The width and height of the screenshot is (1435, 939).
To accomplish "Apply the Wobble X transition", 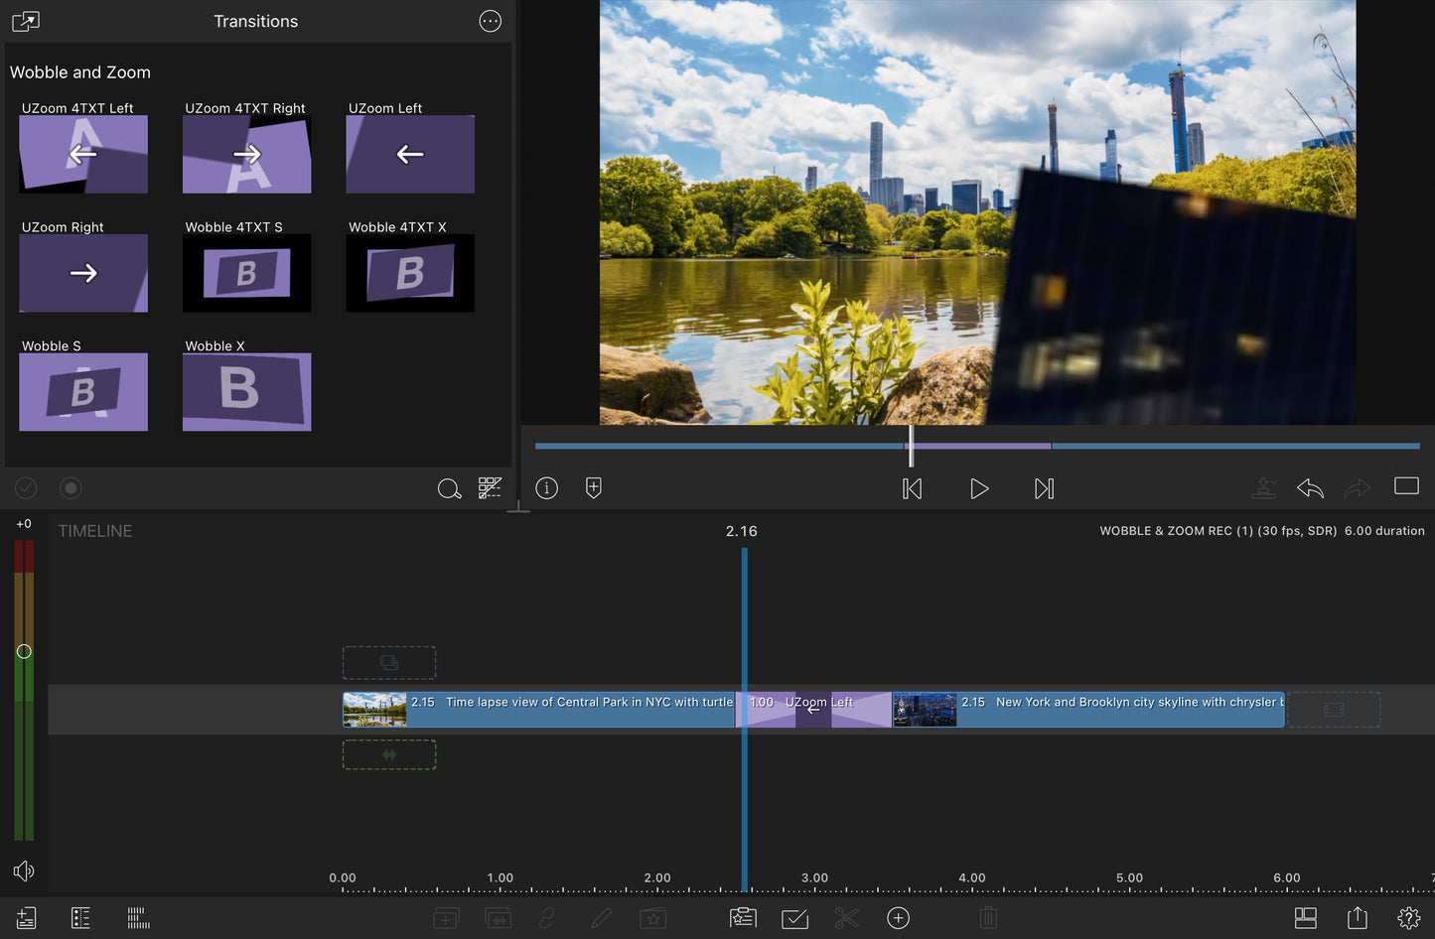I will coord(247,391).
